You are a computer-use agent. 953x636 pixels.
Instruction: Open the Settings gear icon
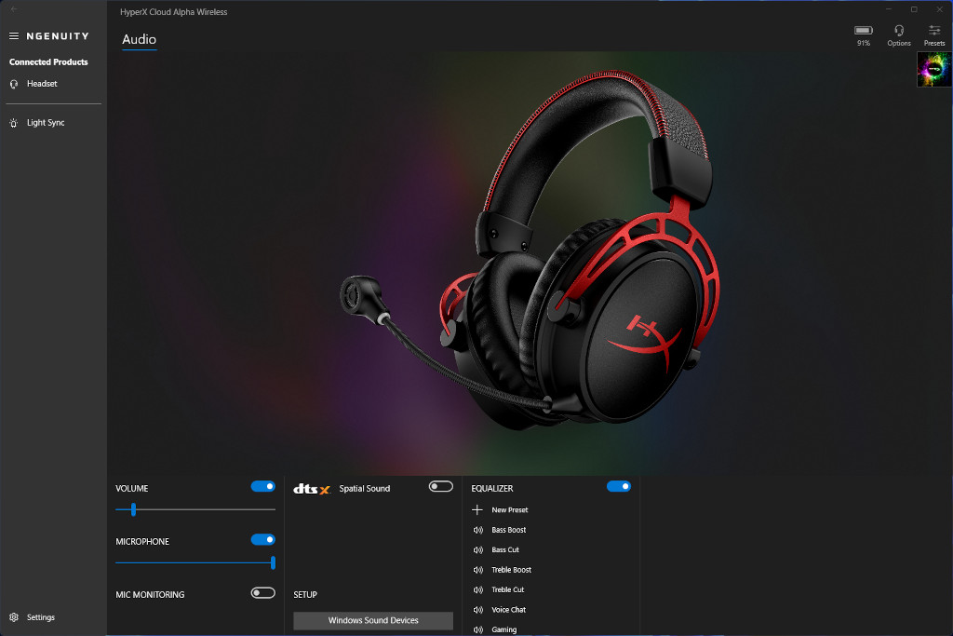[14, 617]
